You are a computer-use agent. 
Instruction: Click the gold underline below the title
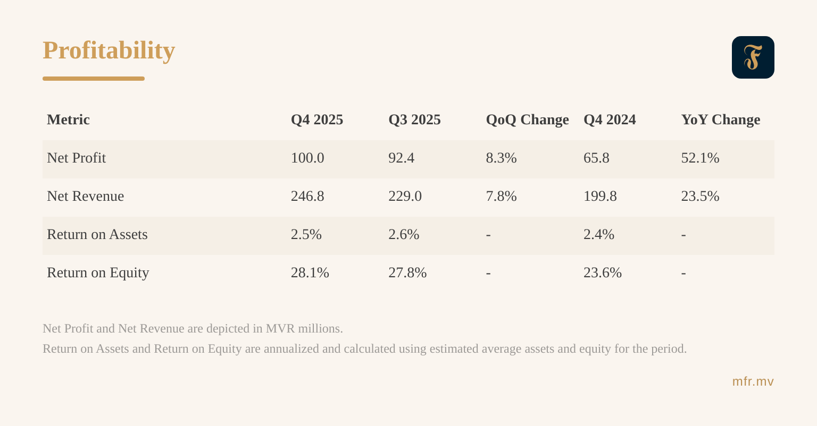(x=94, y=79)
